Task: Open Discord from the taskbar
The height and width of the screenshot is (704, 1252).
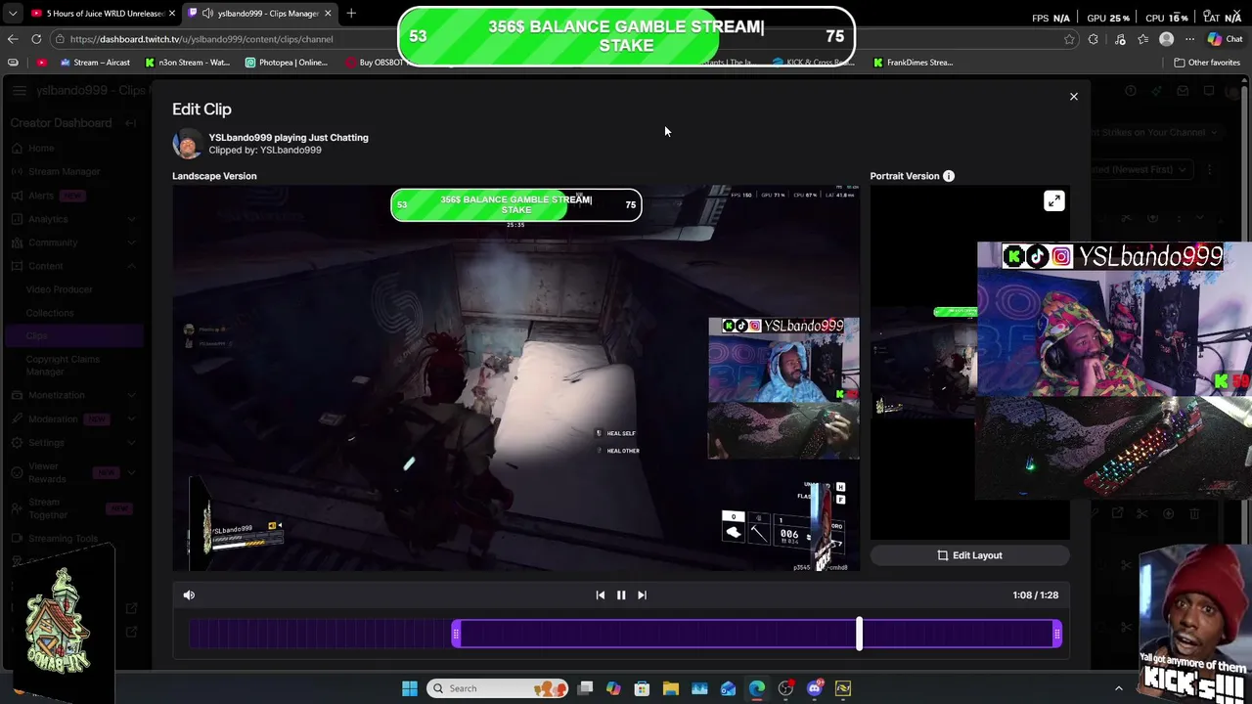Action: point(815,688)
